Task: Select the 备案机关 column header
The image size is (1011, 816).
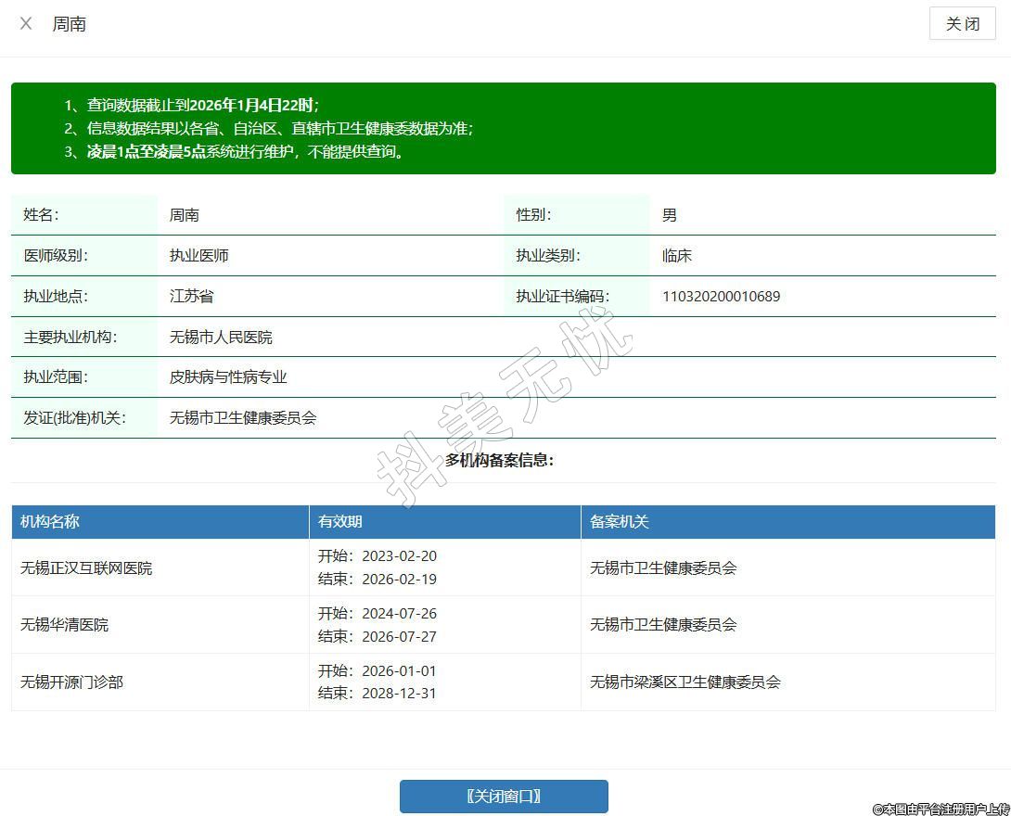Action: 619,521
